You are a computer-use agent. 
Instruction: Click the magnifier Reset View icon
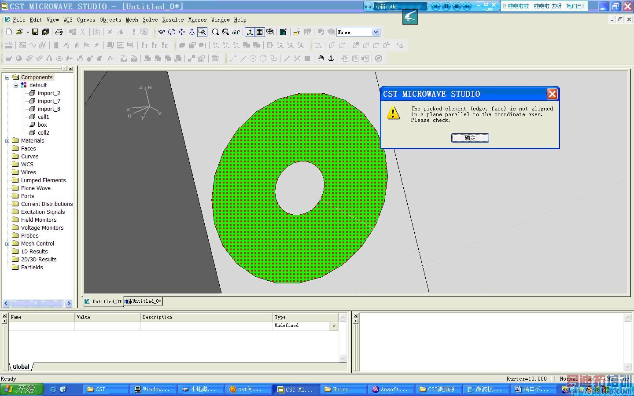coord(215,32)
